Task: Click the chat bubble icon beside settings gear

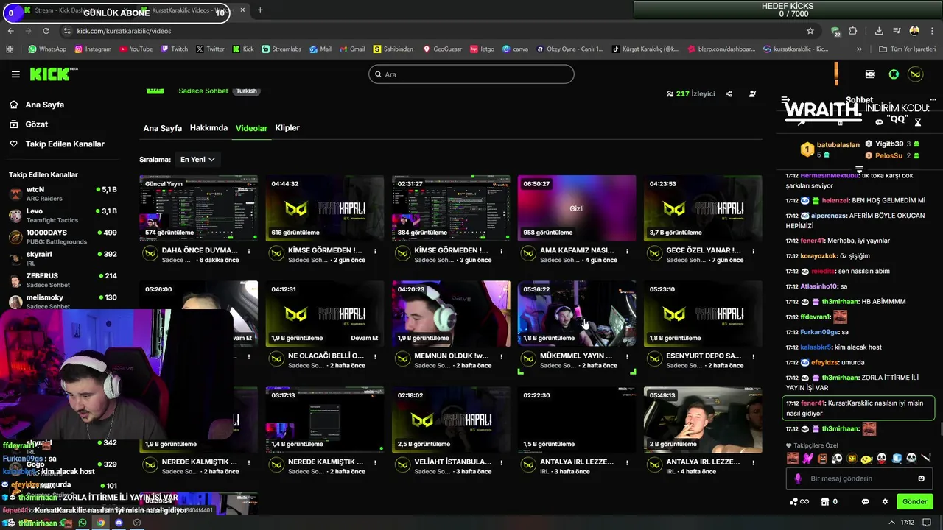Action: (x=865, y=502)
